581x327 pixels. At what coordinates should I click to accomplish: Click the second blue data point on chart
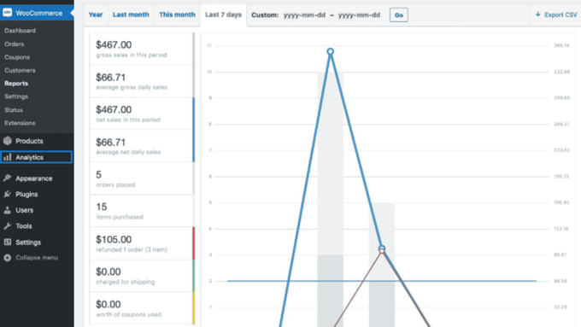pyautogui.click(x=382, y=248)
